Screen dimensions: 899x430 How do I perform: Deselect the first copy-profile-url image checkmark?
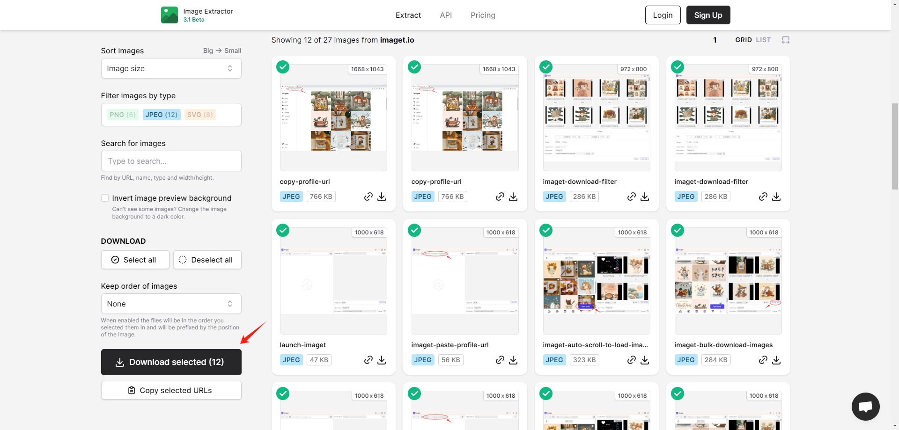(x=283, y=67)
